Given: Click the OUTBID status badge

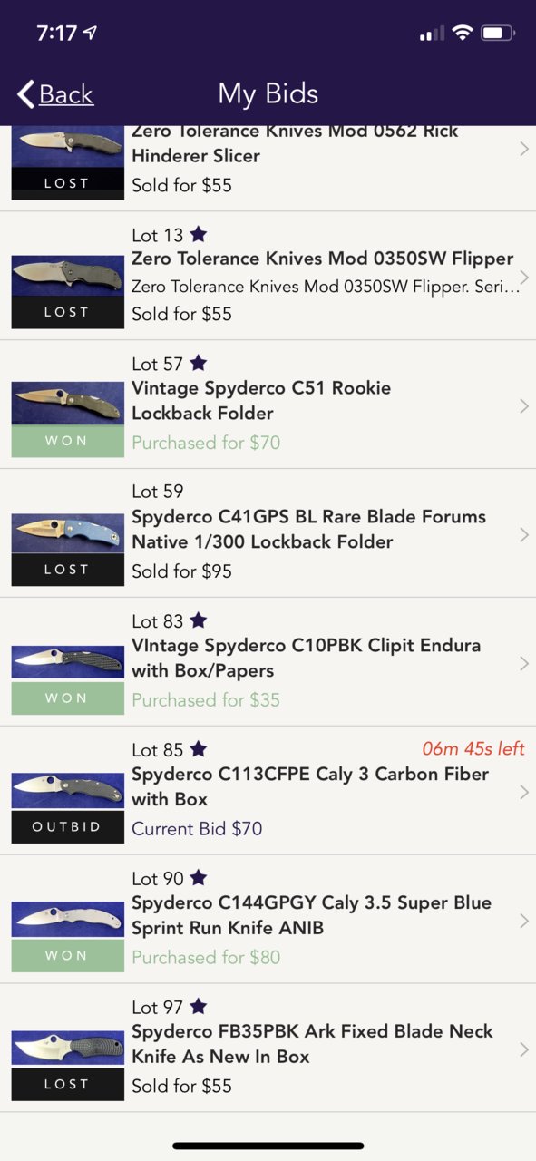Looking at the screenshot, I should click(x=68, y=827).
